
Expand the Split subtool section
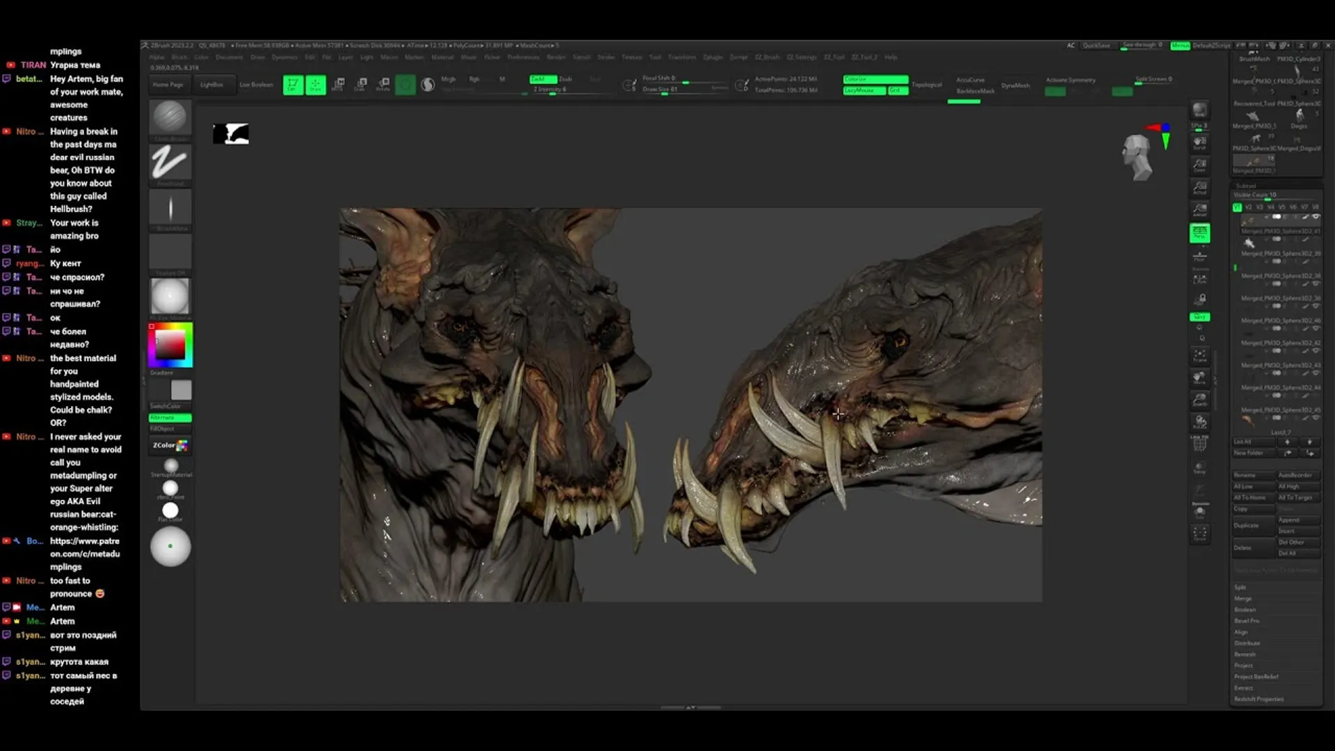tap(1240, 588)
